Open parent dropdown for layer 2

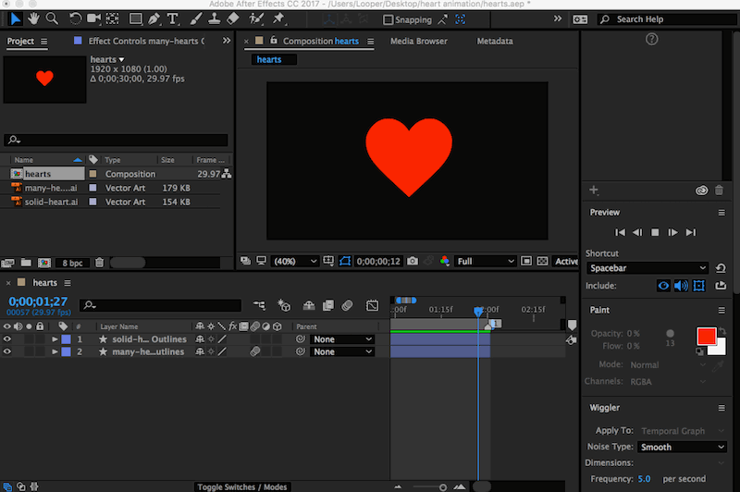tap(342, 352)
